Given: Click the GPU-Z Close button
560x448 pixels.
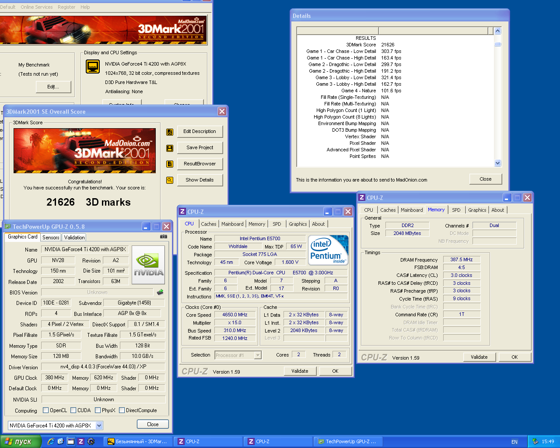Looking at the screenshot, I should pyautogui.click(x=153, y=424).
